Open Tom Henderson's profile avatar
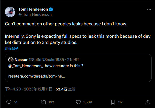The image size is (155, 108). coord(10,12)
